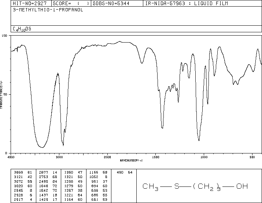The image size is (262, 203).
Task: Click transmittance value 14 beside 2877
Action: [55, 172]
